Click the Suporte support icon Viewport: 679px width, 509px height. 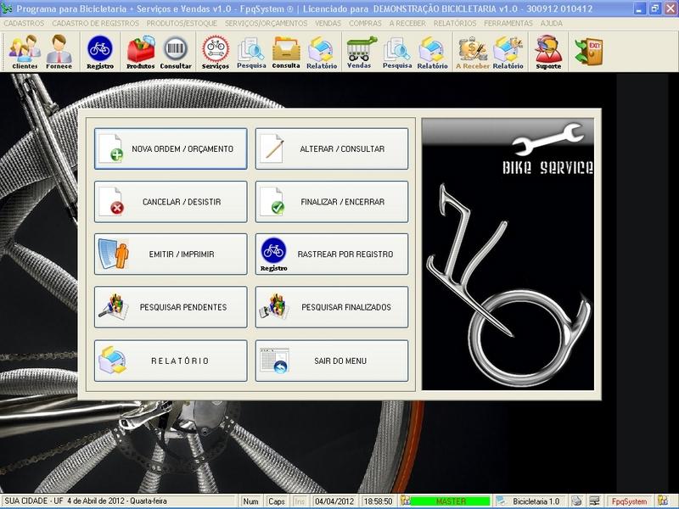[x=548, y=53]
